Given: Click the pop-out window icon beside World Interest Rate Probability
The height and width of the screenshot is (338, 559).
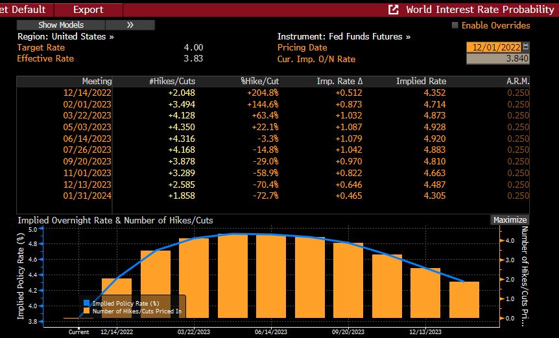Looking at the screenshot, I should pyautogui.click(x=394, y=10).
